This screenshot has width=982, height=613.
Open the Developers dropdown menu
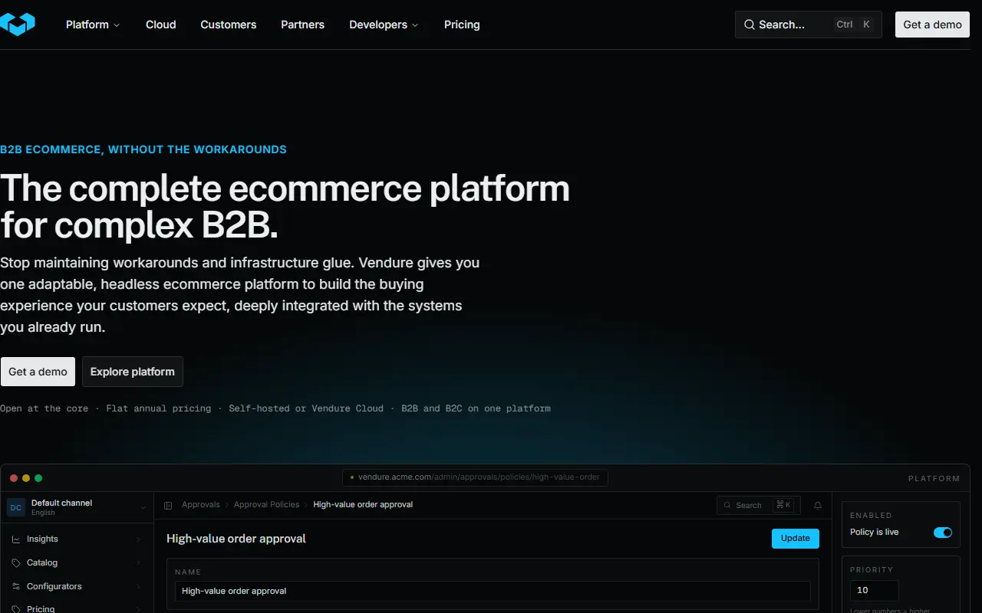(x=384, y=25)
